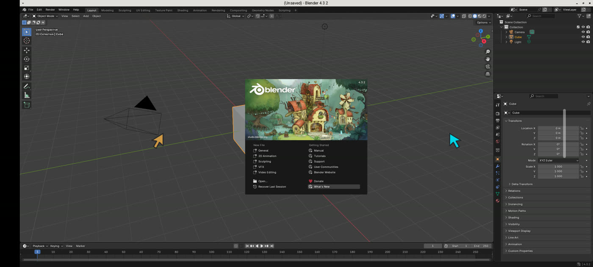Image resolution: width=593 pixels, height=267 pixels.
Task: Hide Camera in viewport via eye icon
Action: pyautogui.click(x=583, y=32)
